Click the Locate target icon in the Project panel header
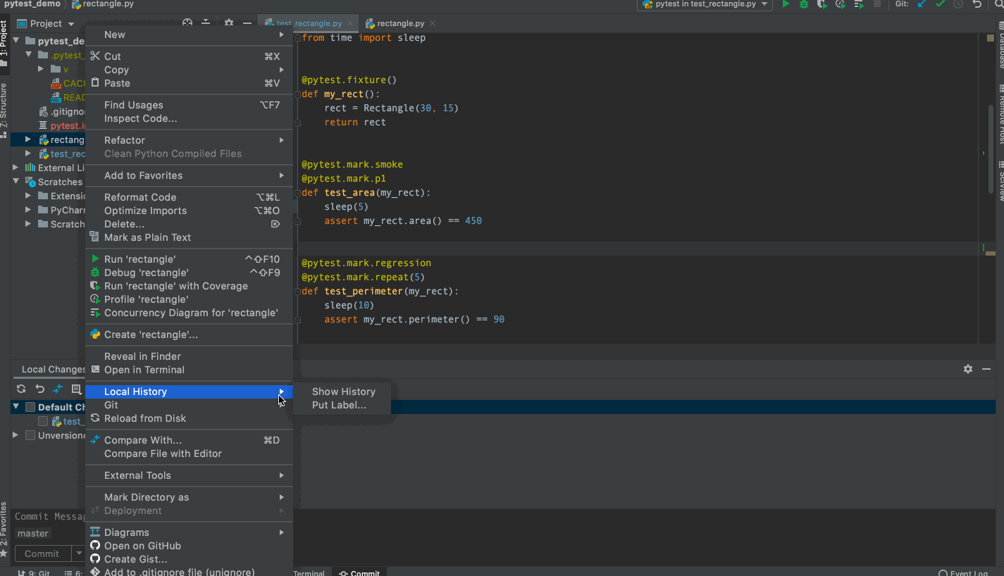The image size is (1004, 576). [187, 23]
